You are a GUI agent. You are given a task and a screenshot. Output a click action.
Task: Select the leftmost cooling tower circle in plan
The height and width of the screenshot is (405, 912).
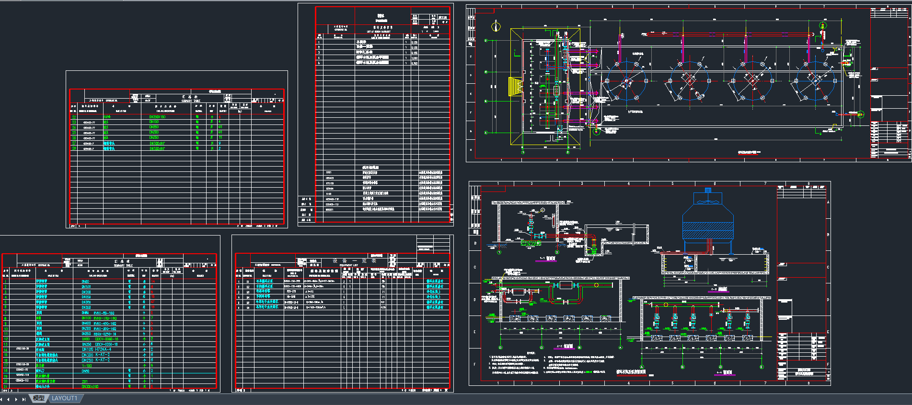tap(626, 81)
